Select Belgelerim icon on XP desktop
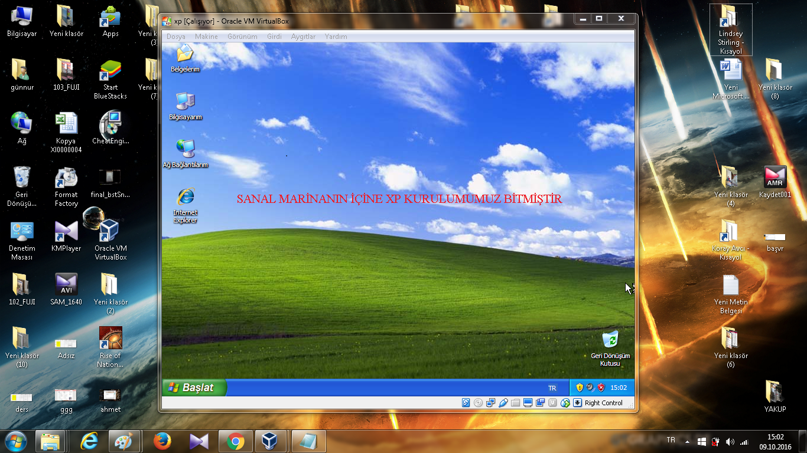807x453 pixels. pyautogui.click(x=185, y=58)
